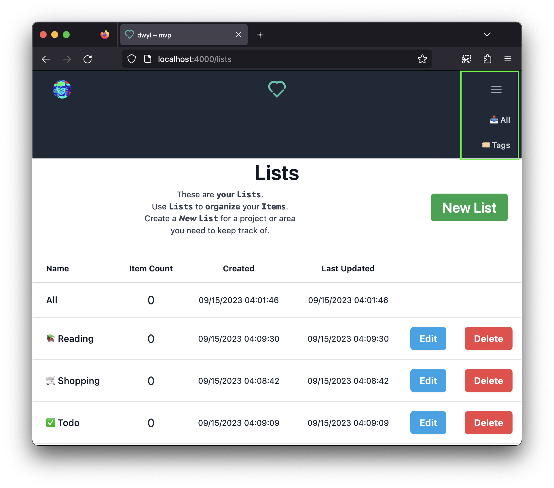554x488 pixels.
Task: Edit the Reading list
Action: 428,338
